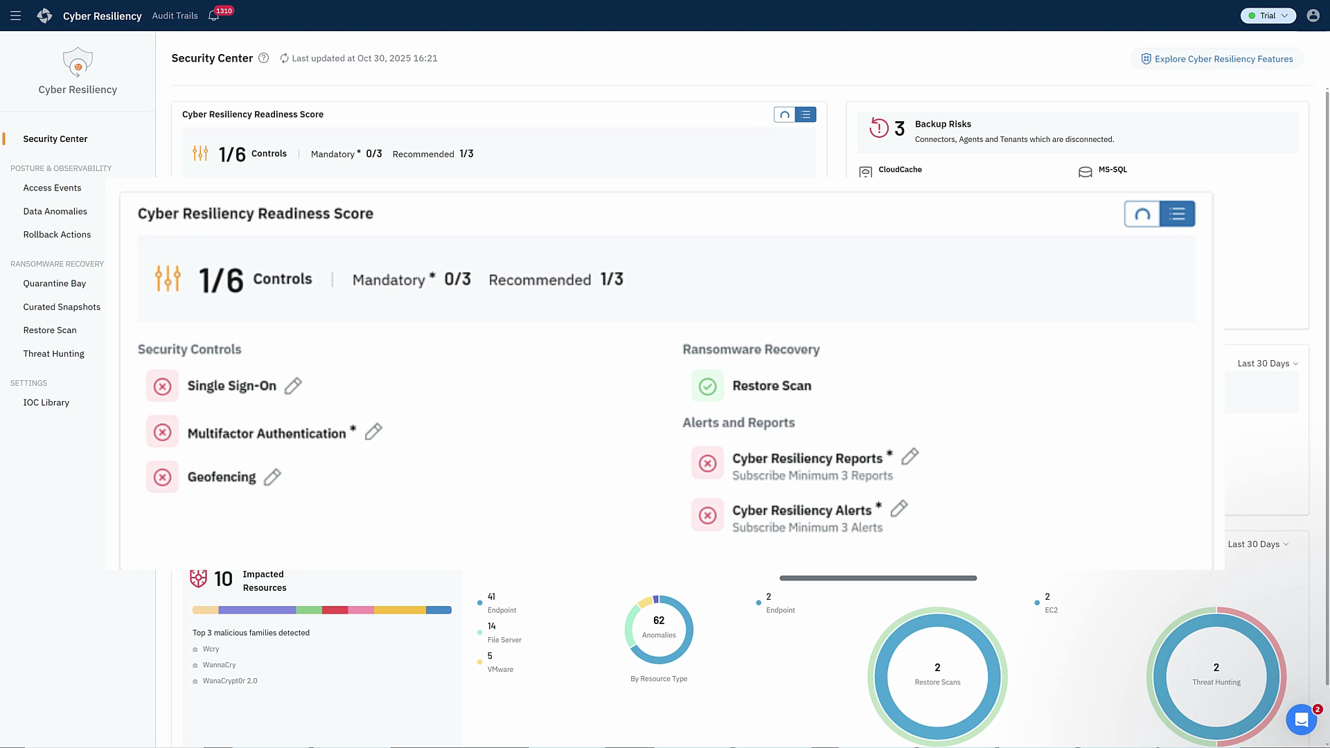Screen dimensions: 1330x748
Task: Click the Geofencing edit pencil
Action: click(x=272, y=477)
